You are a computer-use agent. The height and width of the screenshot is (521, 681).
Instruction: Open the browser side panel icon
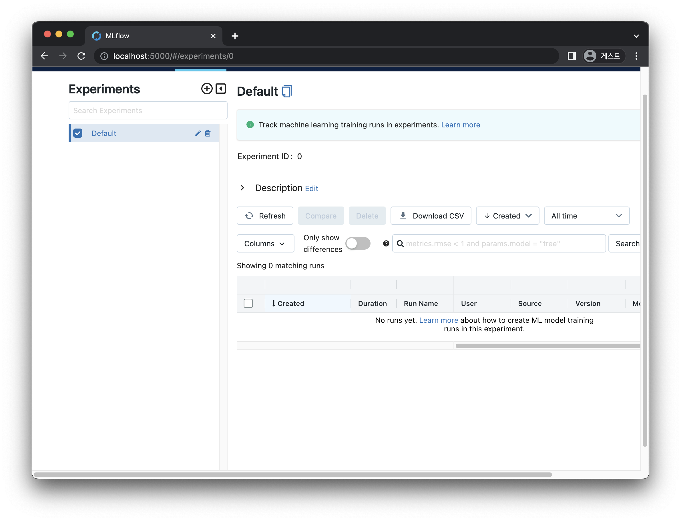point(572,56)
